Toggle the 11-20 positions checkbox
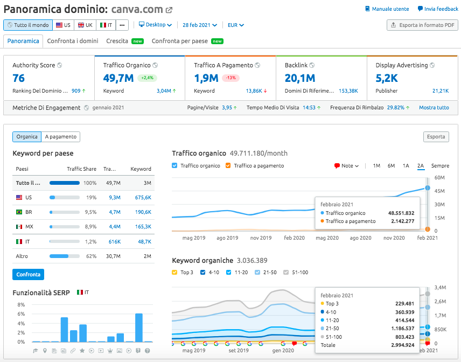Screen dimensions: 461x362 tap(229, 273)
